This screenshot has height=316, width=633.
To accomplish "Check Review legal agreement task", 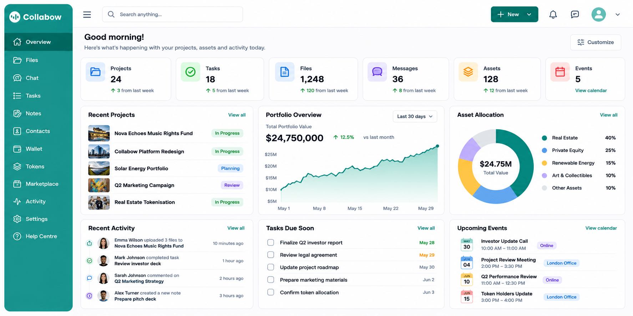I will tap(271, 255).
